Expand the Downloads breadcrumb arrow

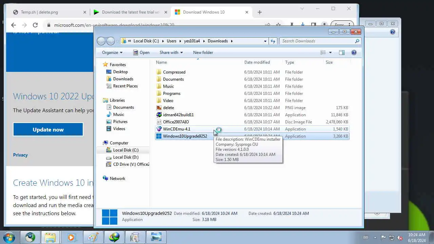pyautogui.click(x=232, y=41)
